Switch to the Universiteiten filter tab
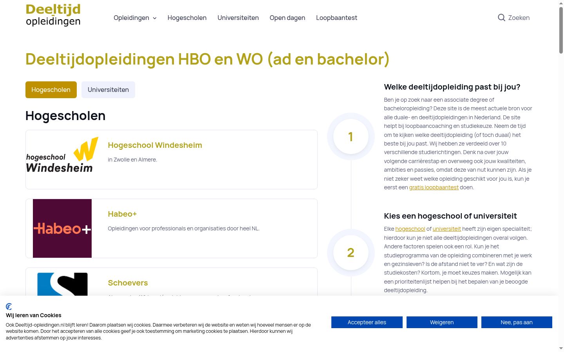Screen dimensions: 564x352 tap(108, 90)
